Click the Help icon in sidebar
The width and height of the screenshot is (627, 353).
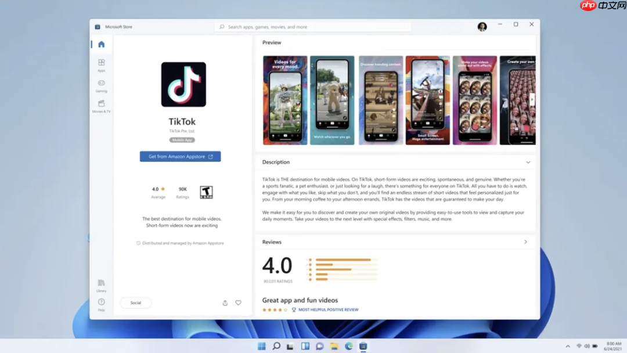tap(102, 302)
